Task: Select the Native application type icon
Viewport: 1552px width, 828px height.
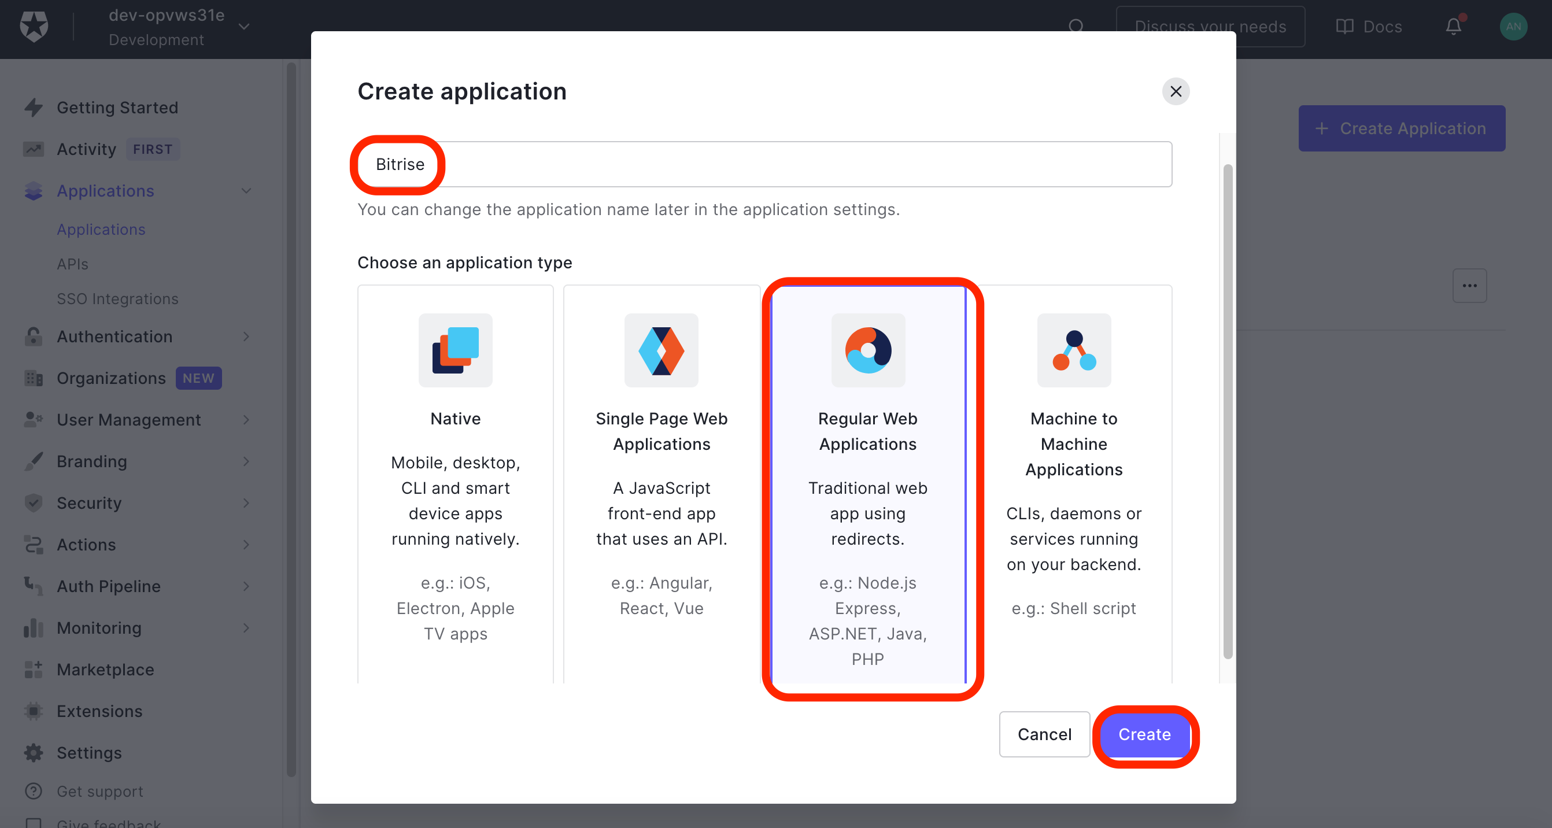Action: click(456, 350)
